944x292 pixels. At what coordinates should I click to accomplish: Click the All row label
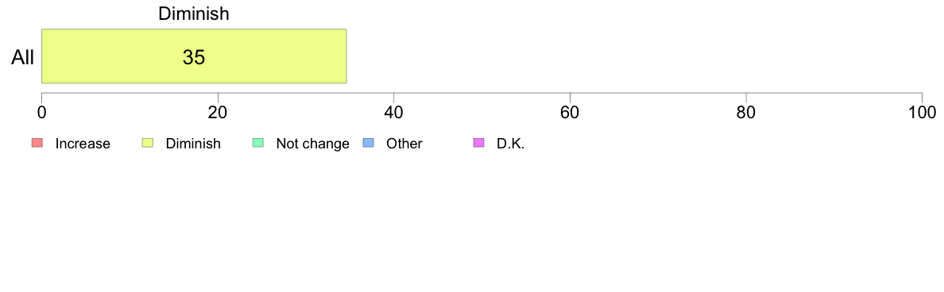[x=23, y=58]
